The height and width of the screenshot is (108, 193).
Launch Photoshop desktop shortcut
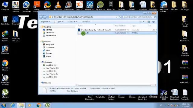click(x=5, y=49)
